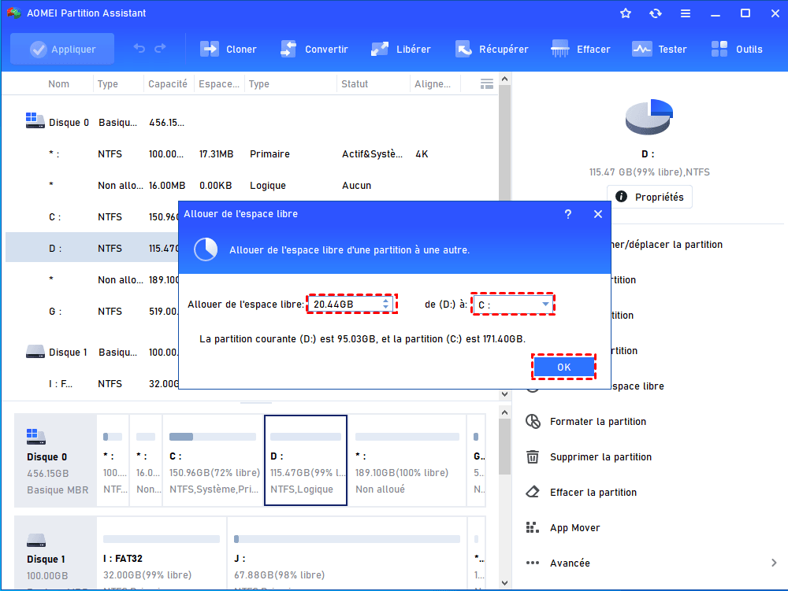The height and width of the screenshot is (591, 788).
Task: Click the Propriétés button
Action: [x=650, y=197]
